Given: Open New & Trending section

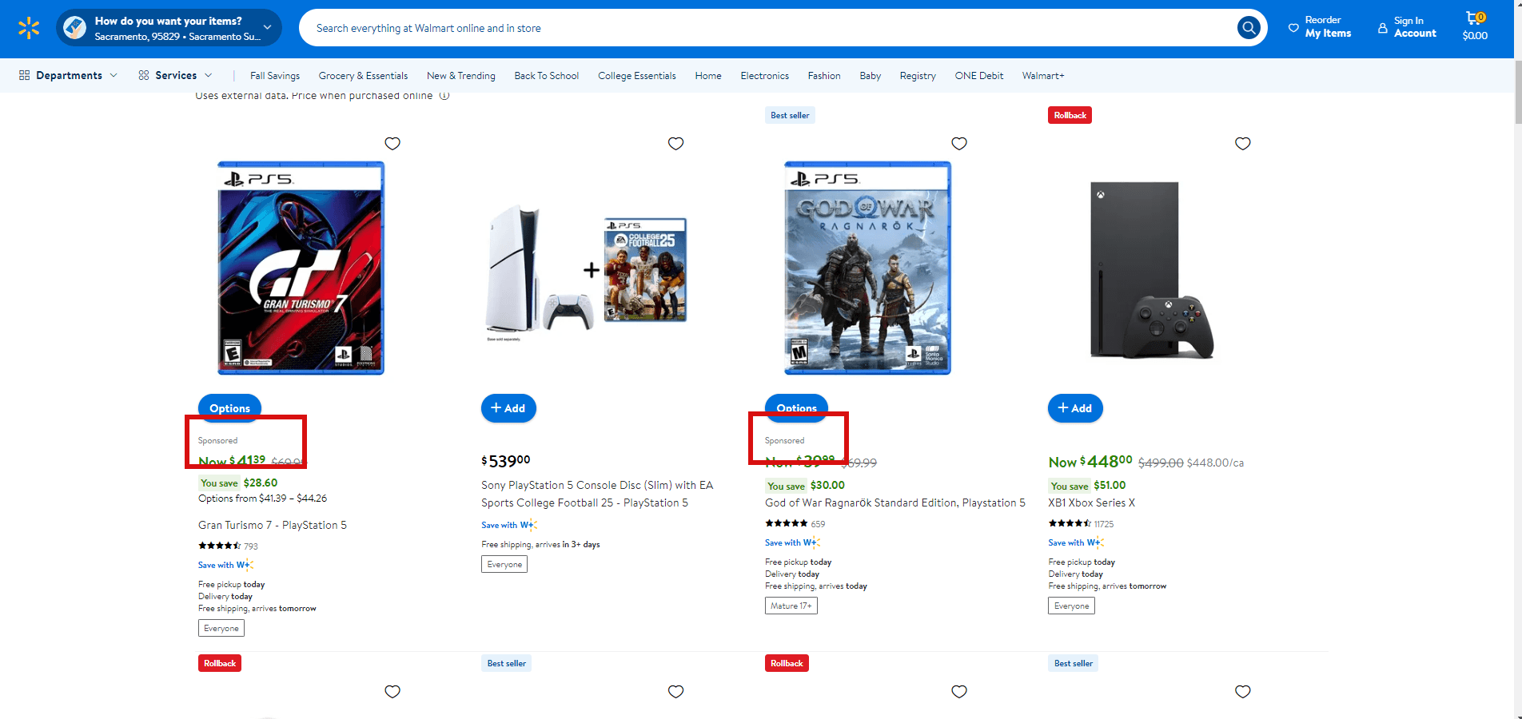Looking at the screenshot, I should pyautogui.click(x=461, y=76).
